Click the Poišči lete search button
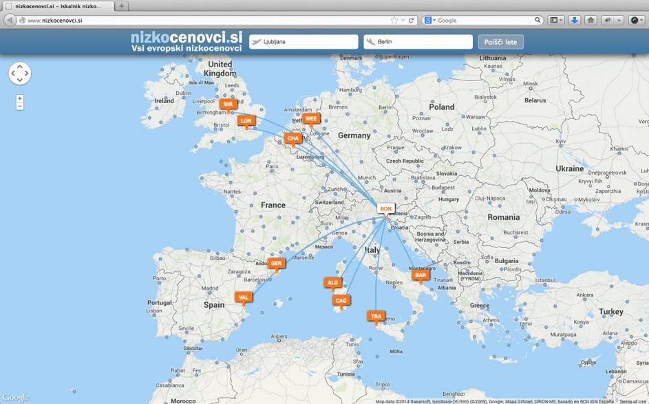This screenshot has width=649, height=404. tap(500, 42)
